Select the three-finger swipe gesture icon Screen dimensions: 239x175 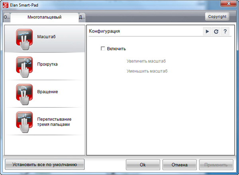click(x=24, y=120)
